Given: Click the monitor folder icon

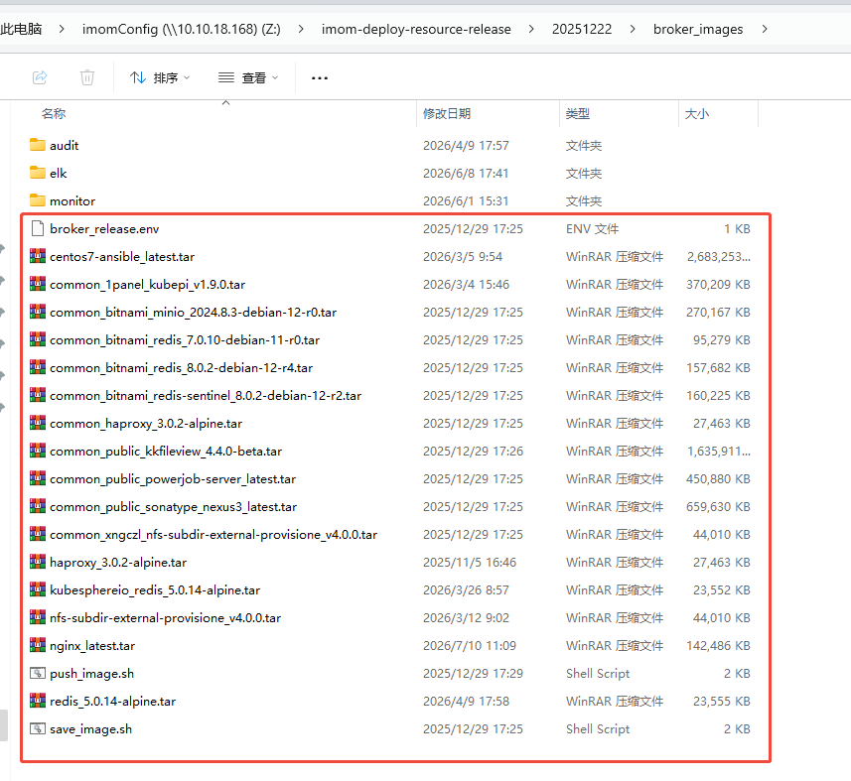Looking at the screenshot, I should pos(38,200).
